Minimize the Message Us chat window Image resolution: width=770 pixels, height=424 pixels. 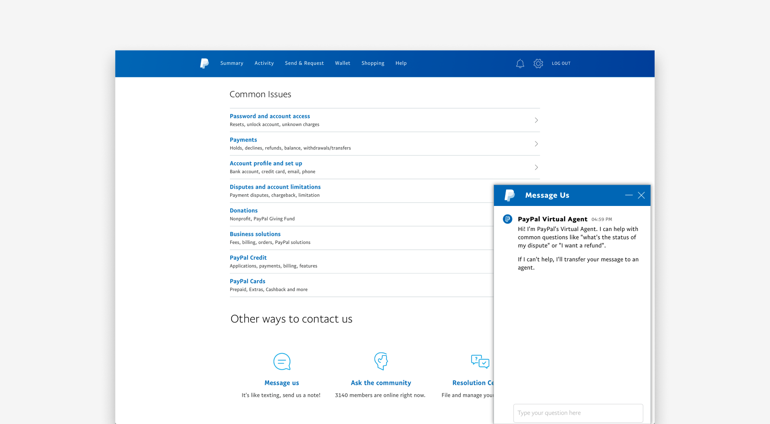click(629, 195)
